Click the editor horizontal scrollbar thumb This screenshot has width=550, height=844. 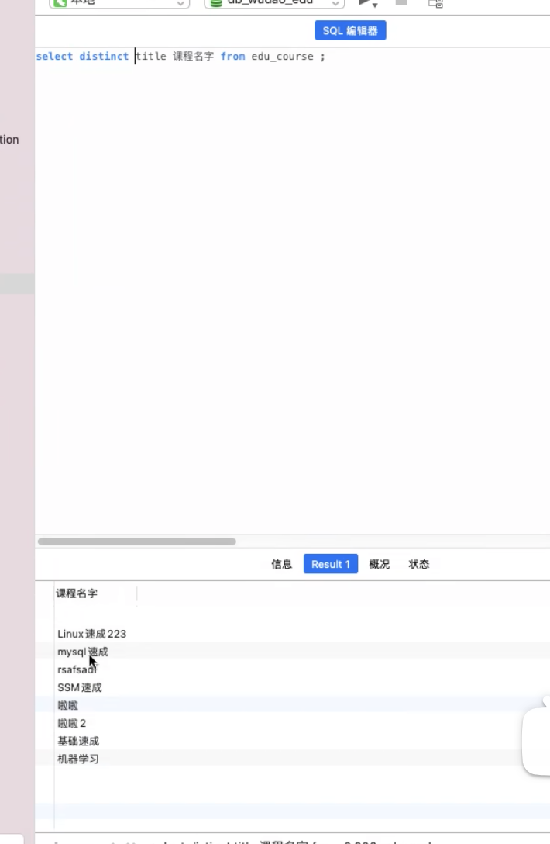[x=136, y=541]
